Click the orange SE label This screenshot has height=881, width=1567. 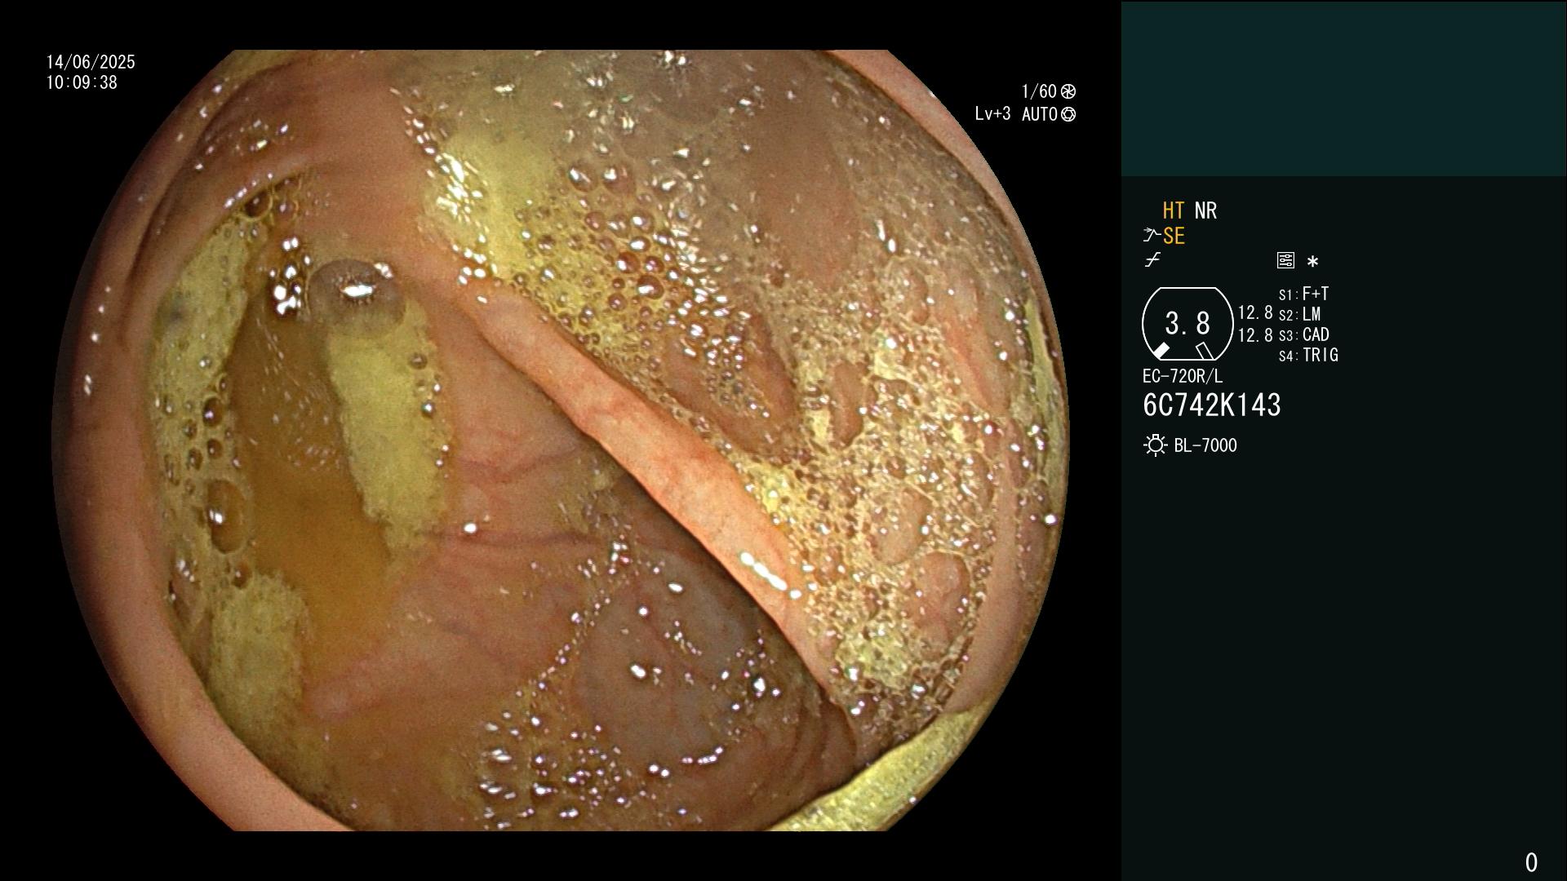[x=1174, y=236]
